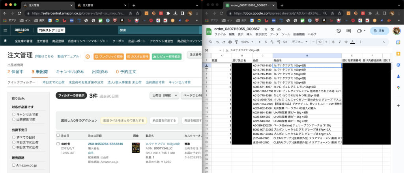Click the search menus magnifier in Sheets toolbar
404x173 pixels.
pos(211,42)
